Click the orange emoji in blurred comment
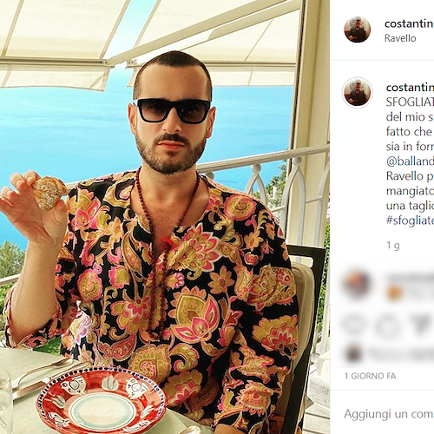This screenshot has width=434, height=434. pos(394,293)
